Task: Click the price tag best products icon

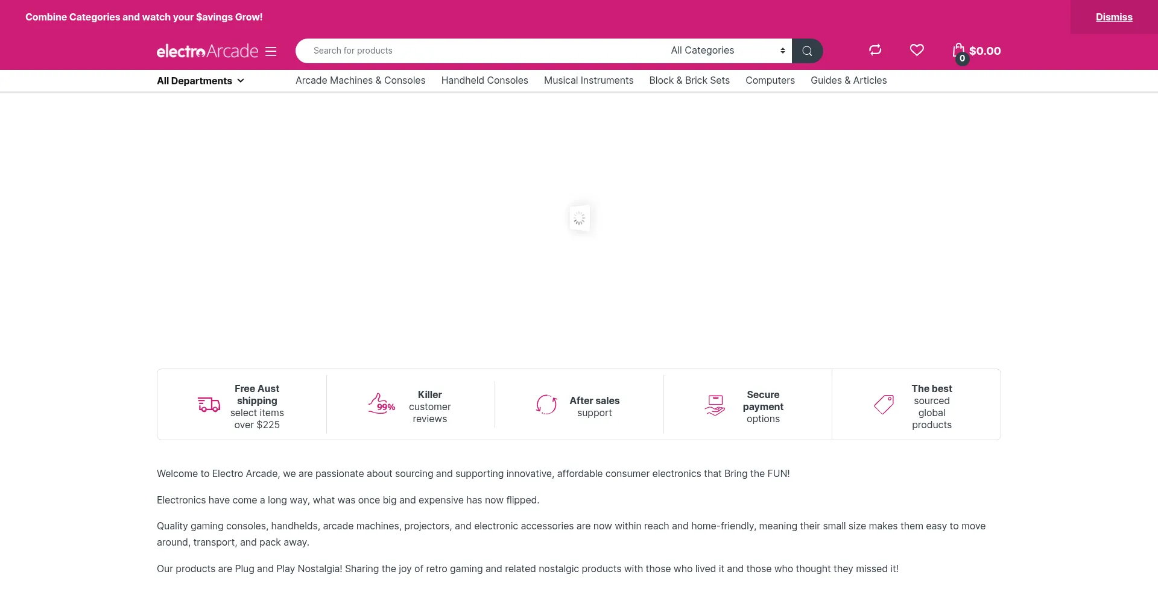Action: pos(884,405)
